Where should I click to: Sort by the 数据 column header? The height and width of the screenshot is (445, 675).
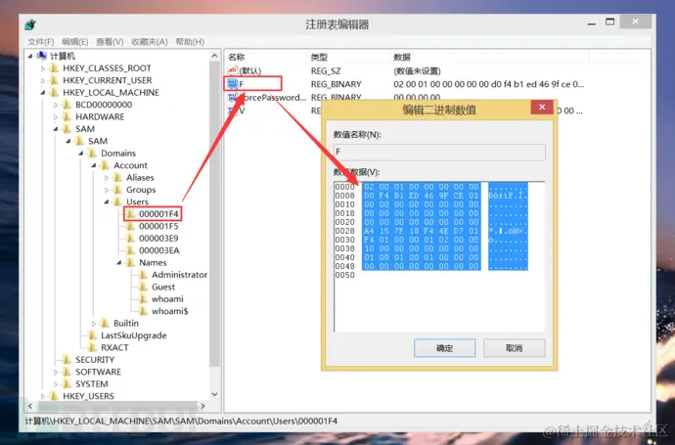coord(402,57)
